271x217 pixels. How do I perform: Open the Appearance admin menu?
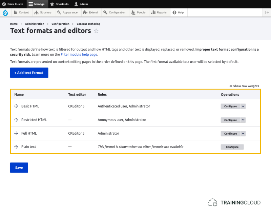68,13
